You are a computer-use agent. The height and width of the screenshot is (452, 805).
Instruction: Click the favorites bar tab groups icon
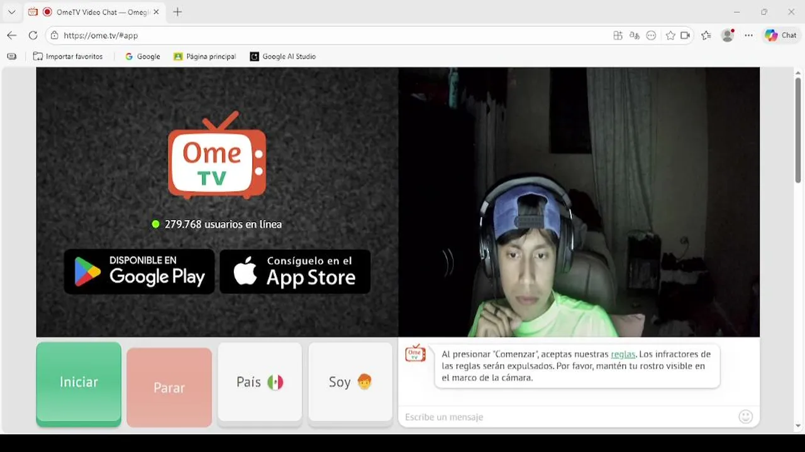tap(11, 56)
